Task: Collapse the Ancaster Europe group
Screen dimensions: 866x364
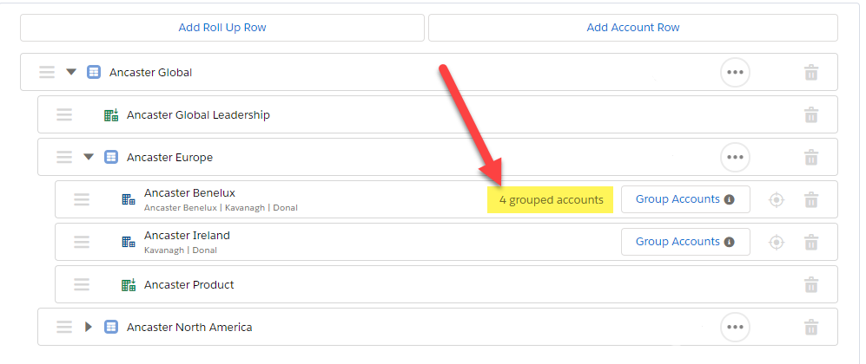Action: (x=88, y=157)
